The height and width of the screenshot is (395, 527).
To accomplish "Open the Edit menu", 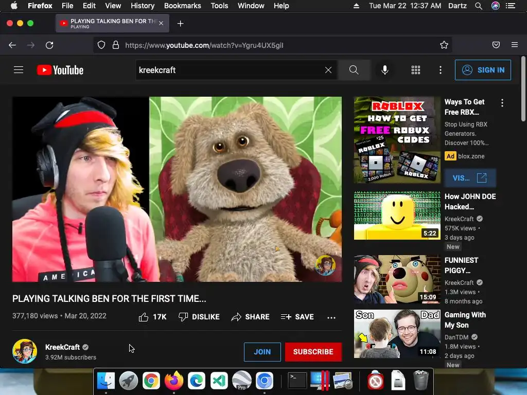I will [89, 6].
